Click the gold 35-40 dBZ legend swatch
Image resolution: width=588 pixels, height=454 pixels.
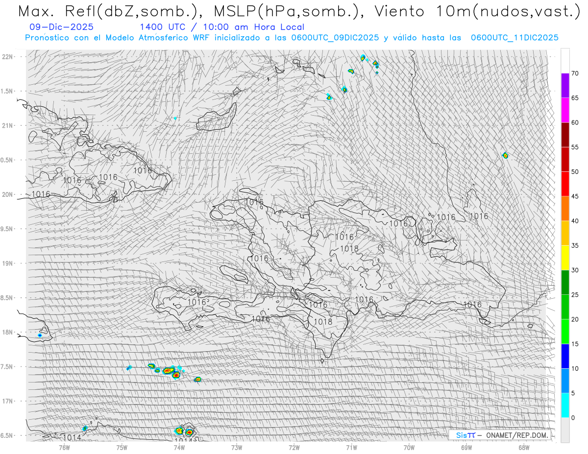point(565,233)
